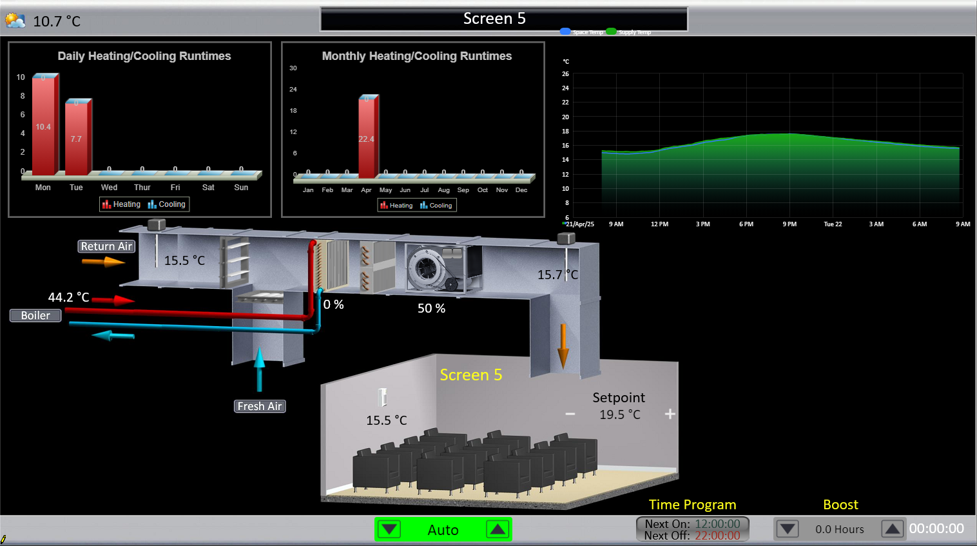Screen dimensions: 977x546
Task: Click the Return Air label
Action: point(106,246)
